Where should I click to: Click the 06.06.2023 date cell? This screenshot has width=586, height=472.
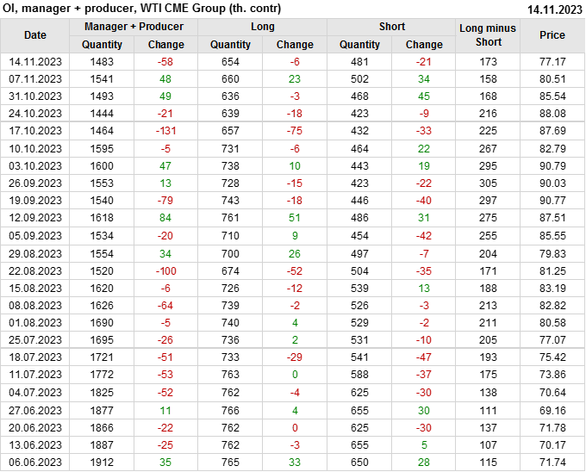pos(35,463)
